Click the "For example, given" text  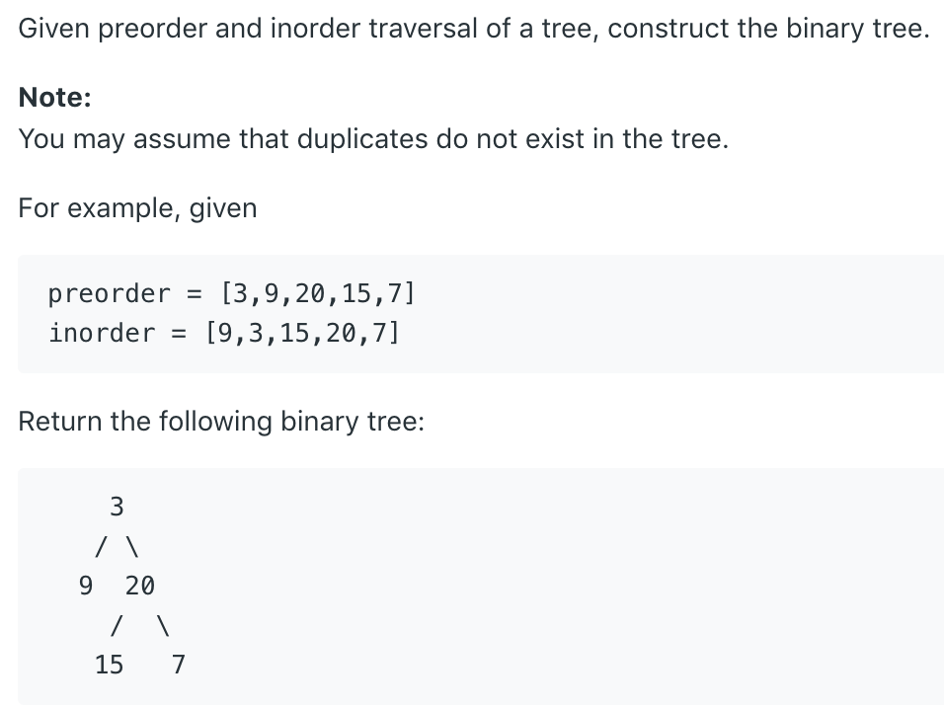point(137,208)
